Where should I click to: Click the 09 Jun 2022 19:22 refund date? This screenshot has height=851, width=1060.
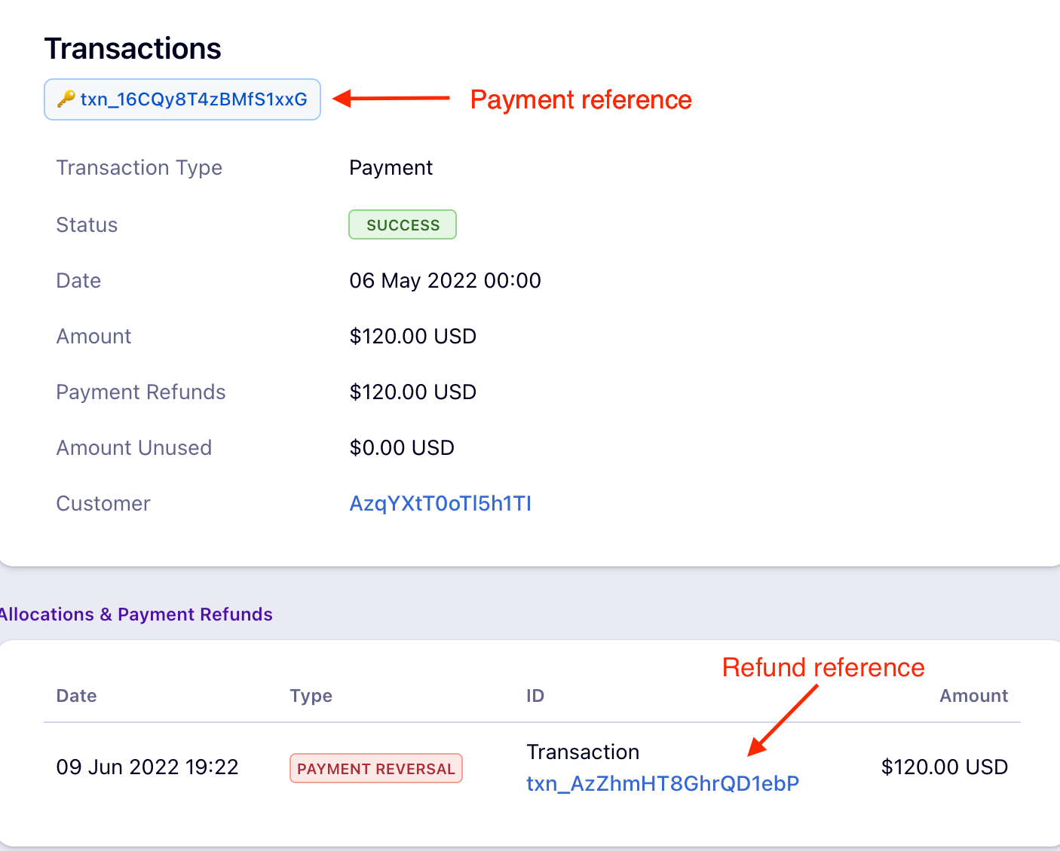pos(147,767)
